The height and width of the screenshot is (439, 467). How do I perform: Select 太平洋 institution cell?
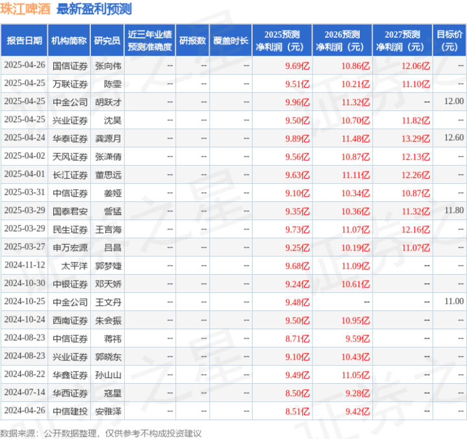pos(75,266)
